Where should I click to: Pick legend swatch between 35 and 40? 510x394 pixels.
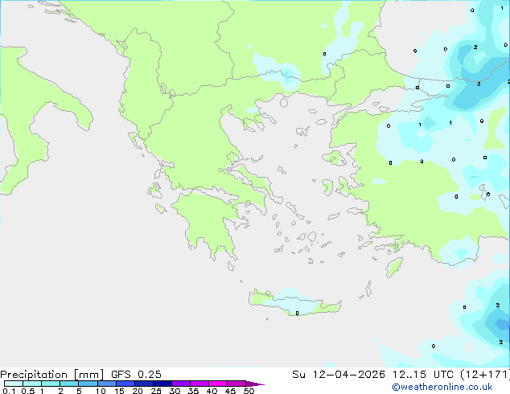[x=199, y=384]
